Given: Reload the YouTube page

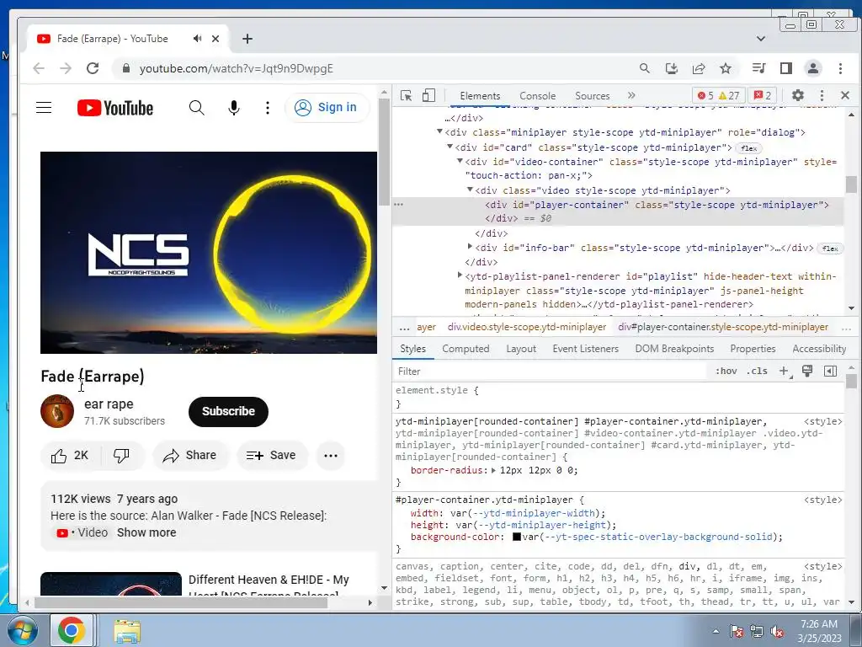Looking at the screenshot, I should point(93,68).
